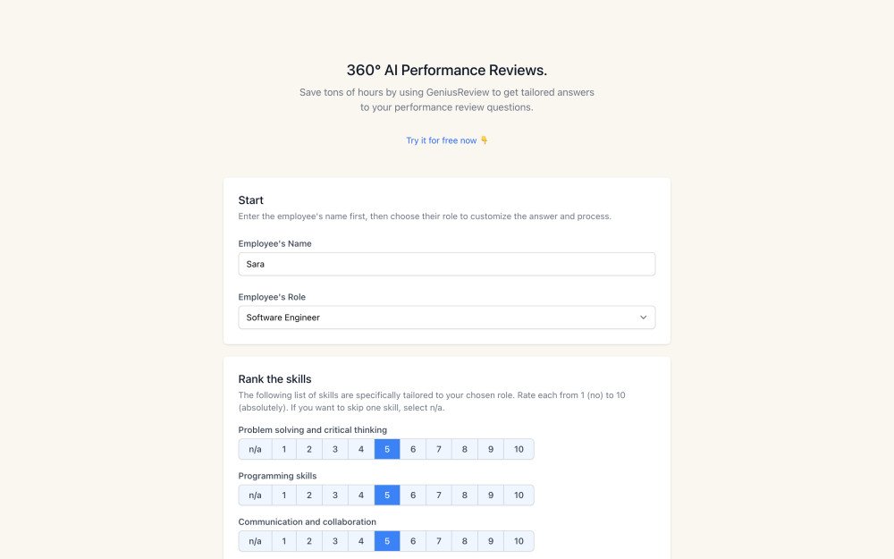Select n/a for Communication and collaboration
Image resolution: width=894 pixels, height=559 pixels.
(255, 541)
